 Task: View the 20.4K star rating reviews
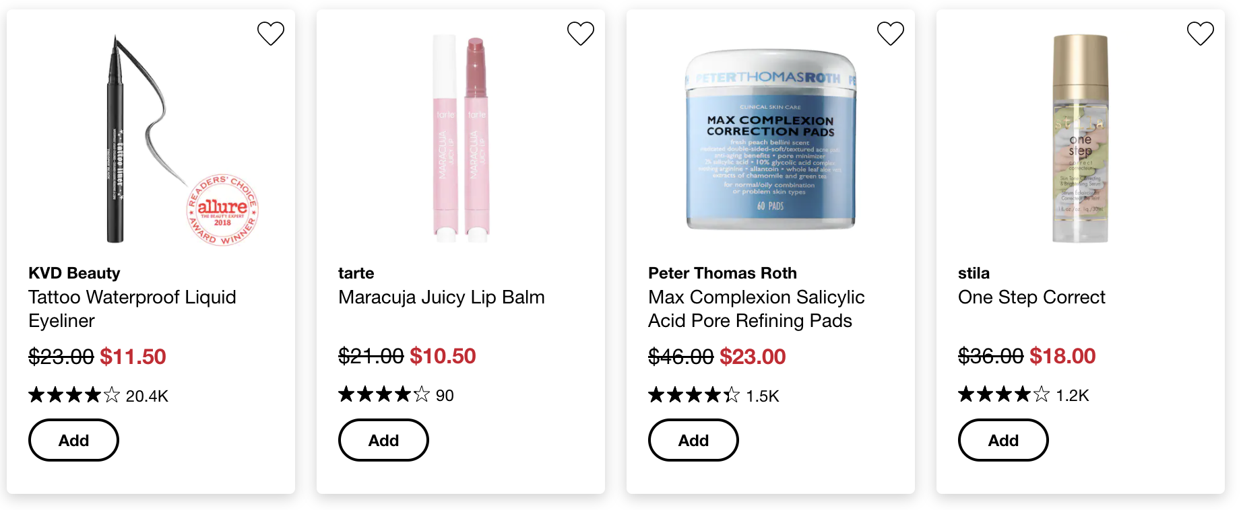point(98,395)
